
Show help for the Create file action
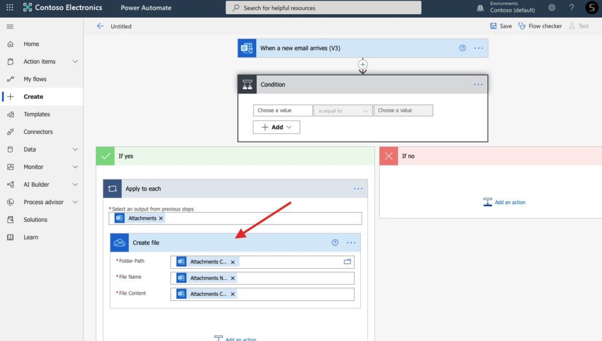click(x=335, y=243)
